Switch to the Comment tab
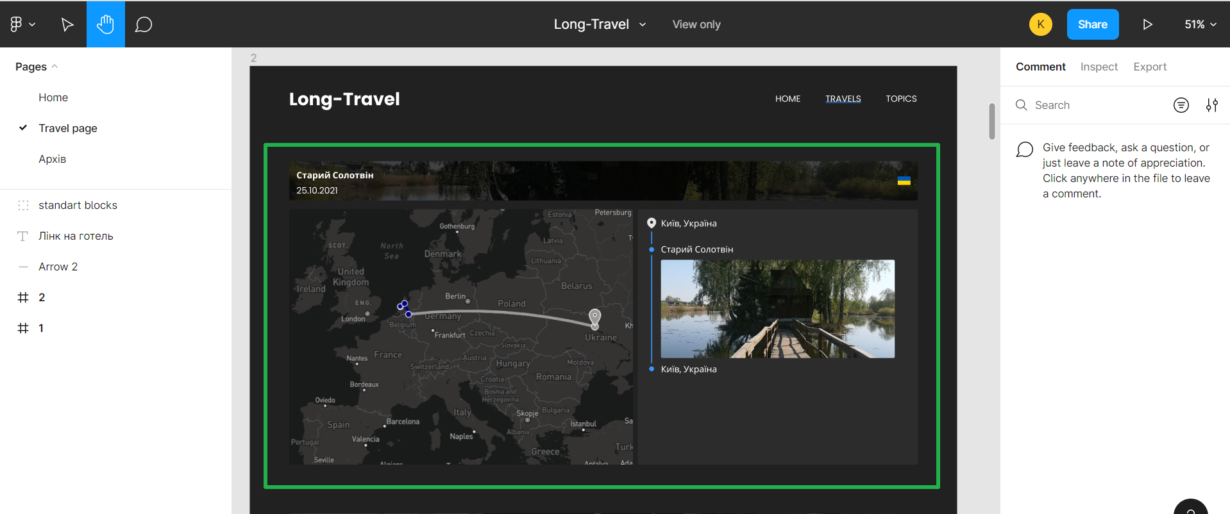The width and height of the screenshot is (1230, 514). tap(1040, 67)
